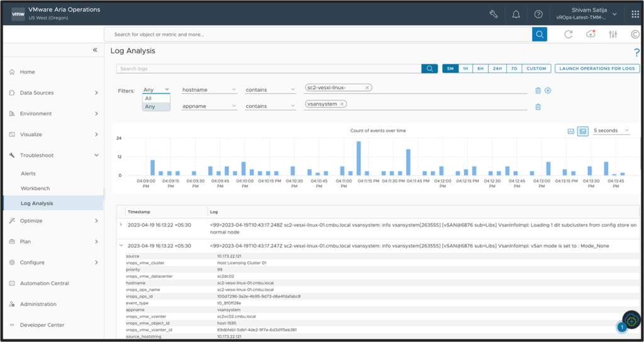The width and height of the screenshot is (644, 342).
Task: Click into the Search logs field
Action: point(269,68)
